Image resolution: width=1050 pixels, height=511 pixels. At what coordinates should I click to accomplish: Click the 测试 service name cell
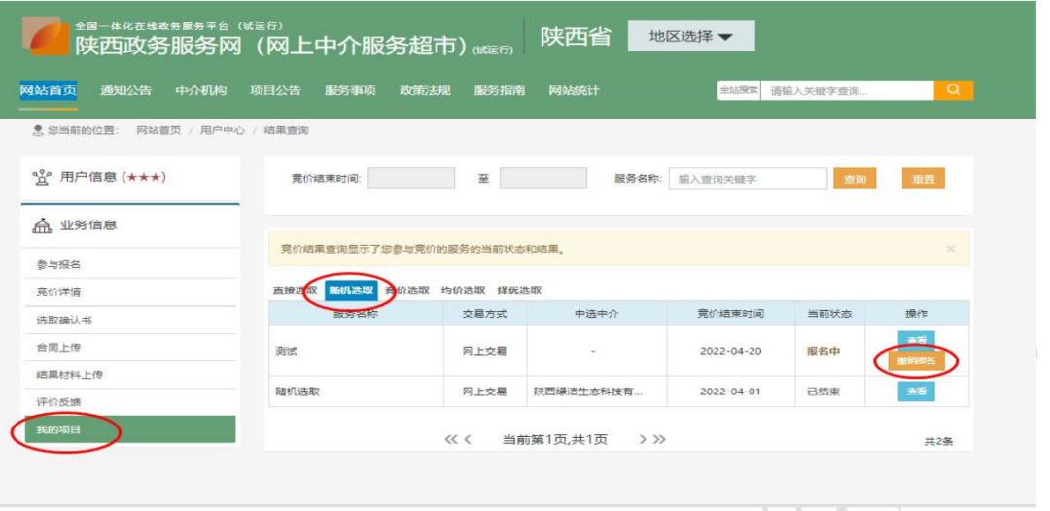click(x=356, y=351)
